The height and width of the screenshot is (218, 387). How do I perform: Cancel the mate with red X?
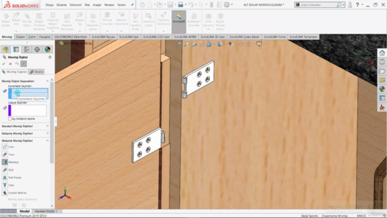click(10, 64)
